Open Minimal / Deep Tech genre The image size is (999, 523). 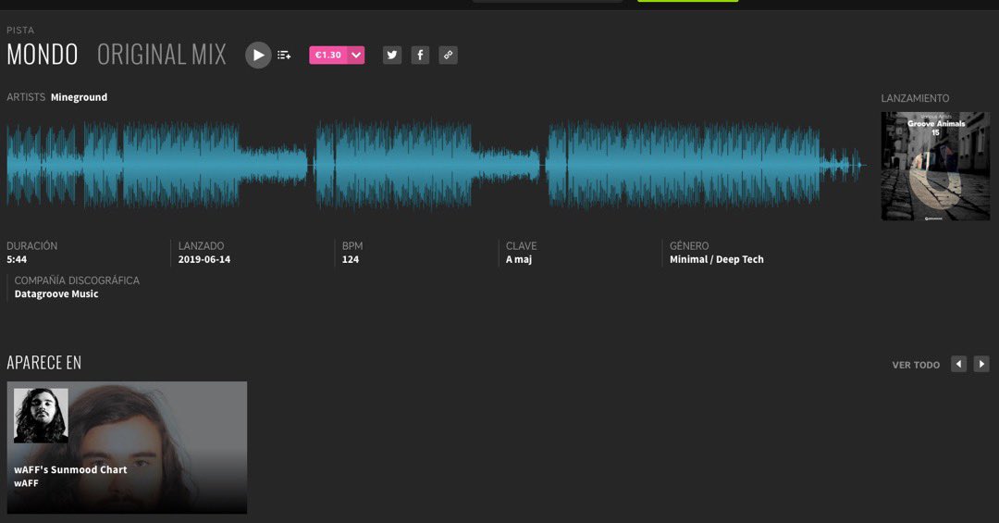(716, 259)
